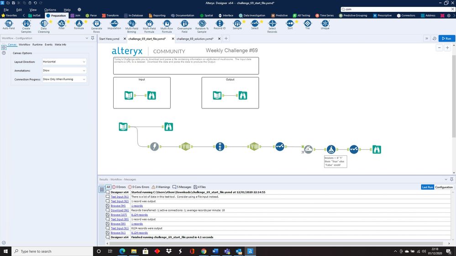Filter results to 4 Files
Screen dimensions: 456x256
coord(199,187)
